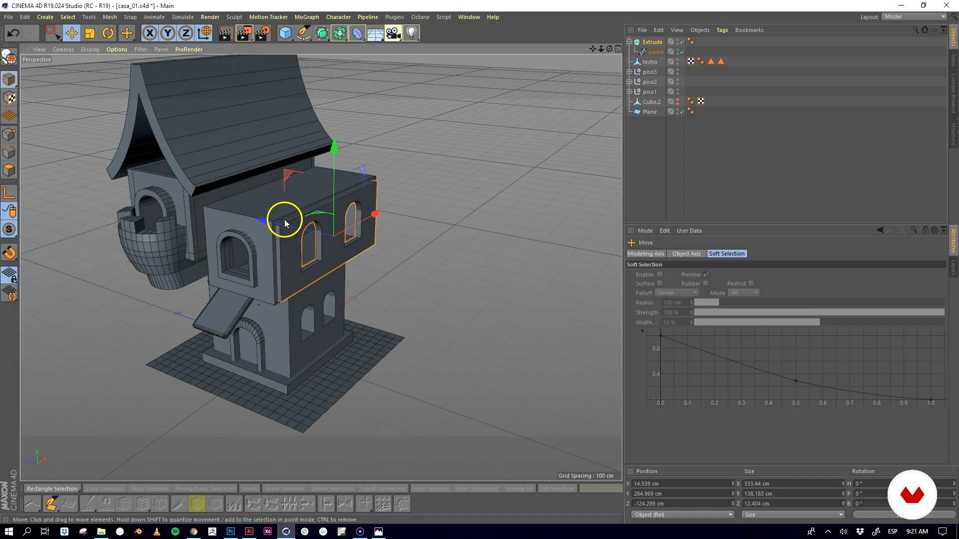This screenshot has height=539, width=959.
Task: Open the Octane menu
Action: (x=420, y=17)
